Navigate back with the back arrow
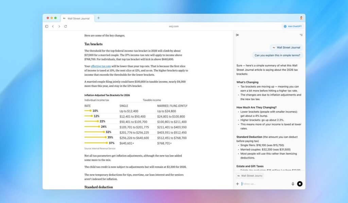This screenshot has width=348, height=203. 53,26
